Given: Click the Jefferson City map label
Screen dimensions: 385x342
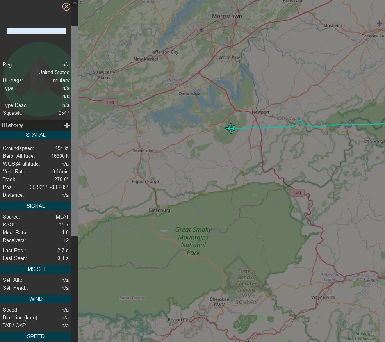Looking at the screenshot, I should tap(165, 52).
